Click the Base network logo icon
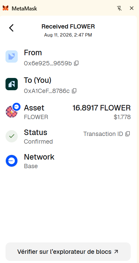The width and height of the screenshot is (139, 263). 12,161
